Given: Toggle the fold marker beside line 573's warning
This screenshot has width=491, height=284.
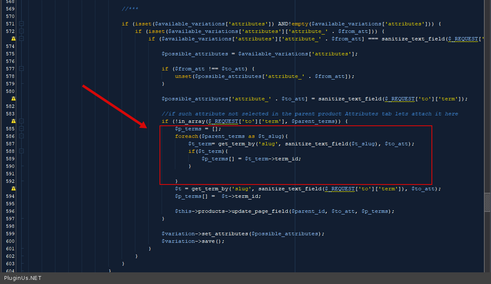Looking at the screenshot, I should coord(22,39).
